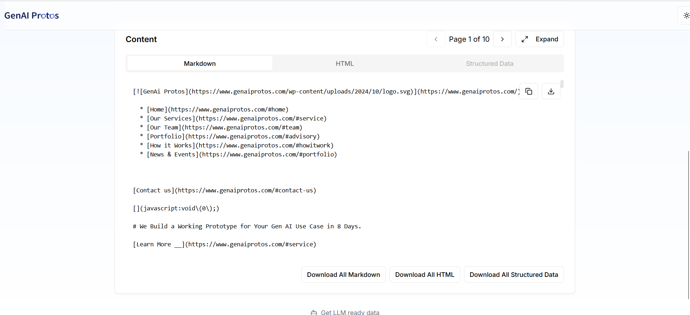Go to next page chevron

tap(502, 39)
